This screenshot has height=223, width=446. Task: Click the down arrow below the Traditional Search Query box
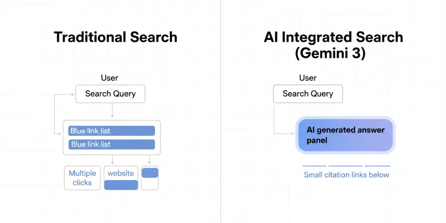pyautogui.click(x=112, y=110)
